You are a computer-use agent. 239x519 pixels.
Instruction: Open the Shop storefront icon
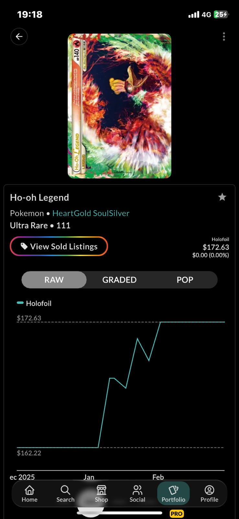(101, 489)
